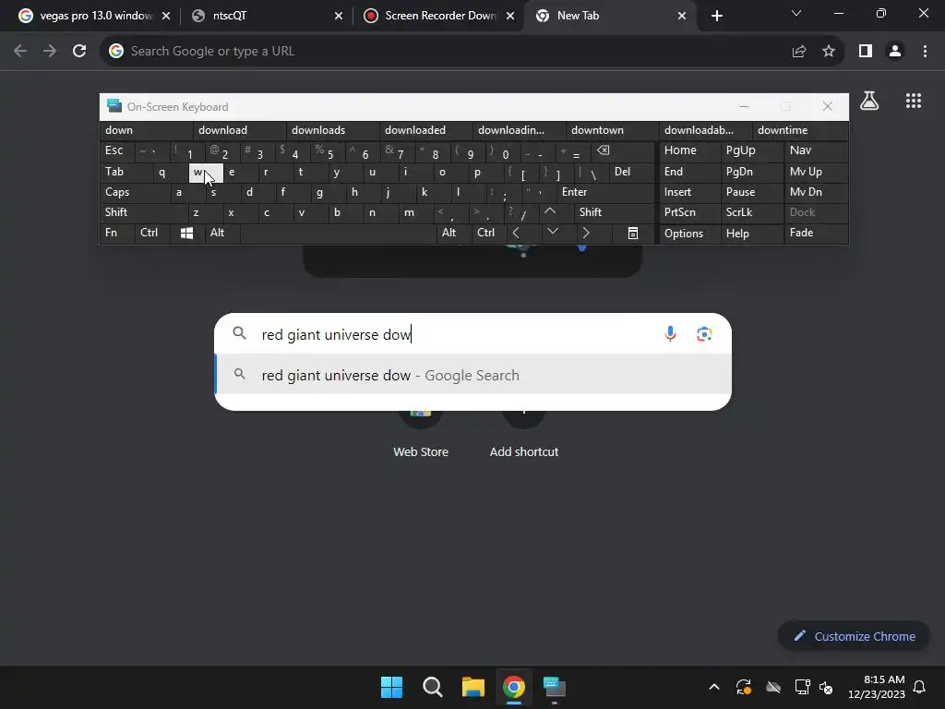945x709 pixels.
Task: Show hidden system tray icons chevron
Action: (x=714, y=687)
